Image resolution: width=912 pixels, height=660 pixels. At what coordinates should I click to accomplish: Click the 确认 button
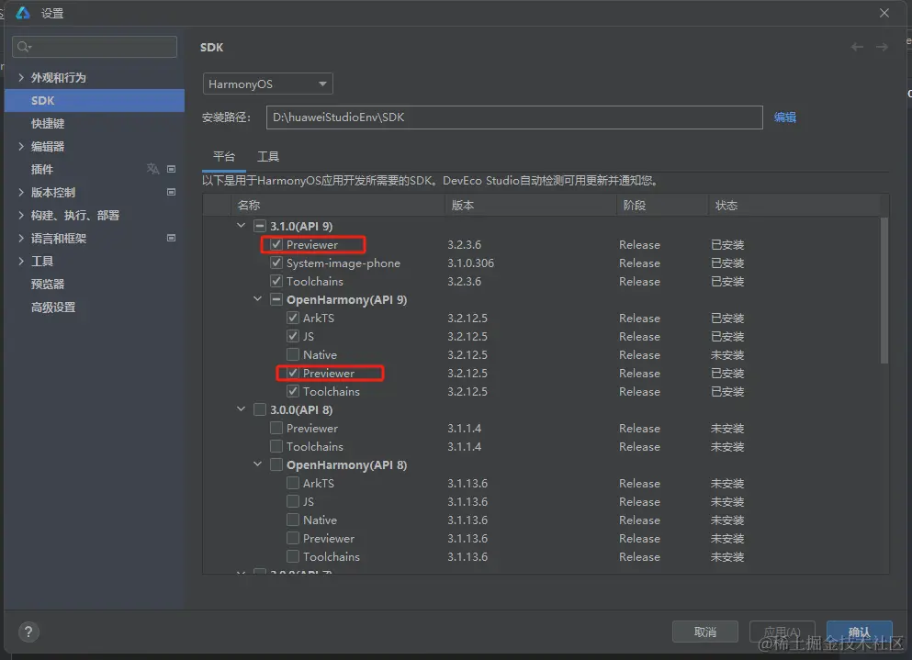pos(859,632)
